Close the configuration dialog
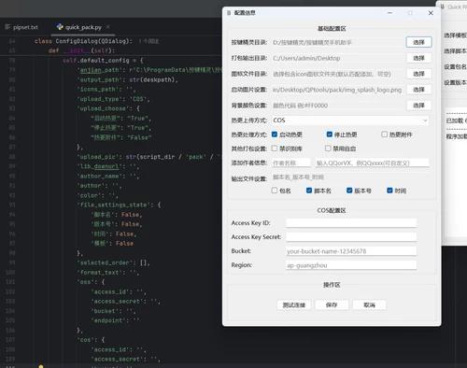The height and width of the screenshot is (368, 467). tap(431, 13)
